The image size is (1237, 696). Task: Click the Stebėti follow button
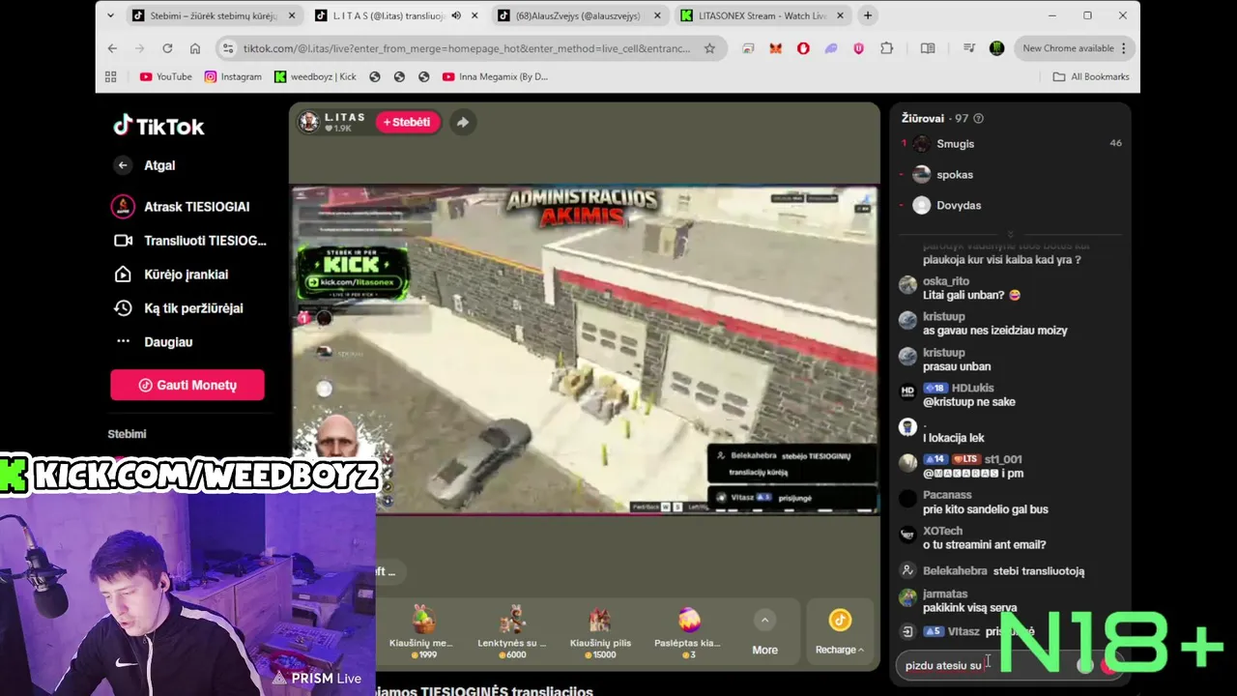408,122
